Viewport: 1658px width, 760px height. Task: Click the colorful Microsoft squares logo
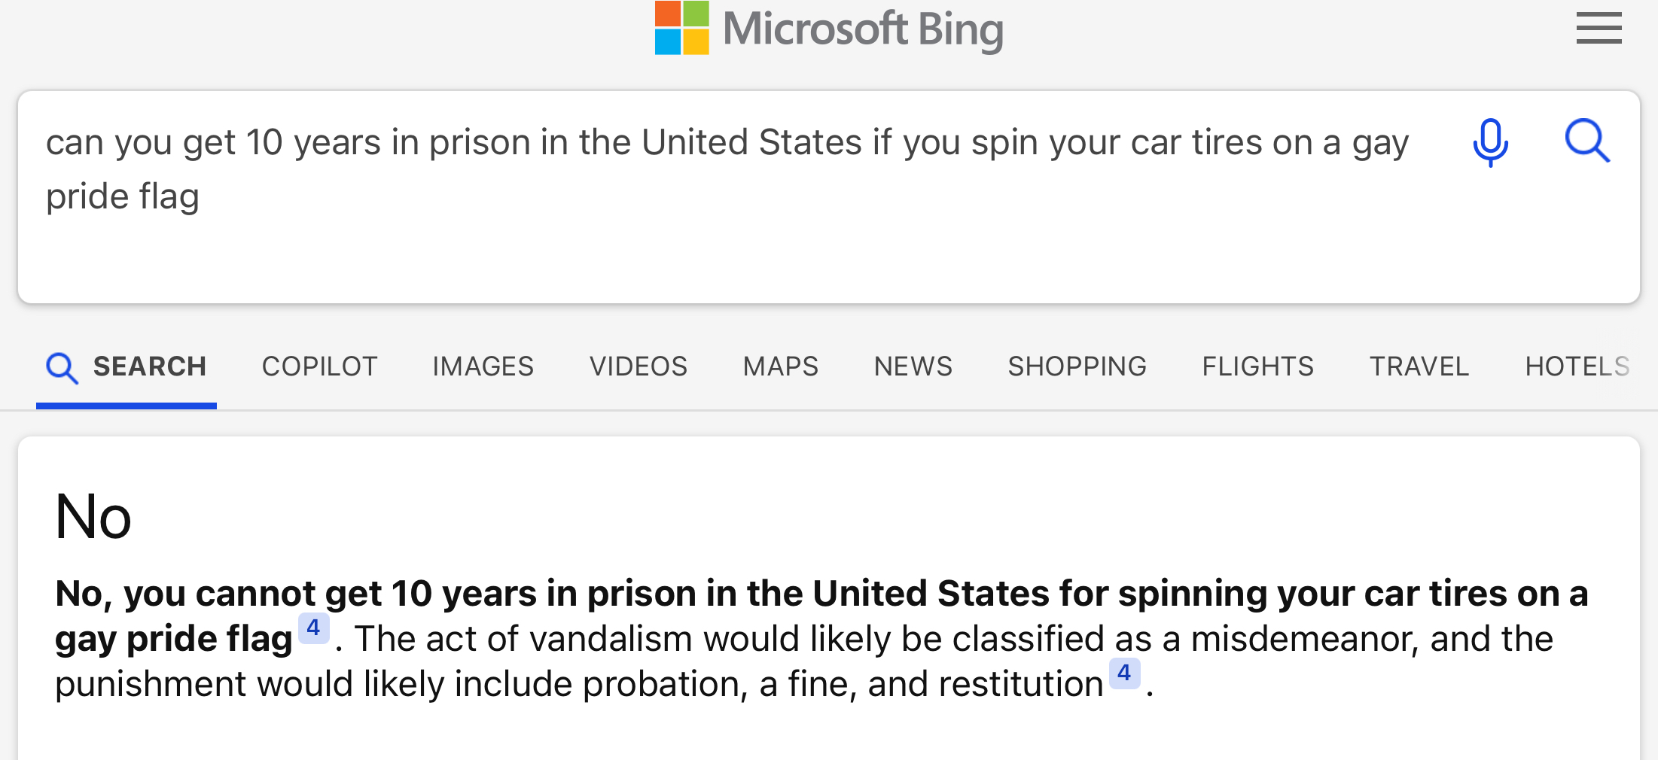681,28
